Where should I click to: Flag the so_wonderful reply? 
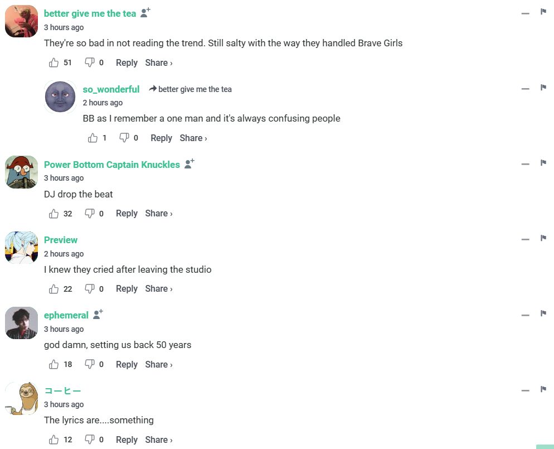pos(543,88)
